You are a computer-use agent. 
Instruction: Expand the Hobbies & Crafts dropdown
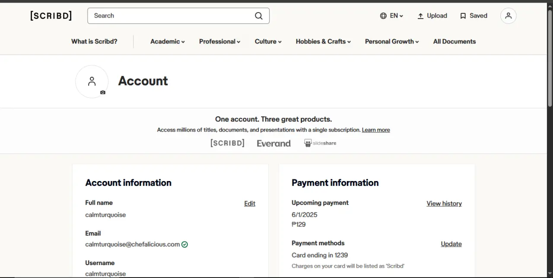point(323,41)
